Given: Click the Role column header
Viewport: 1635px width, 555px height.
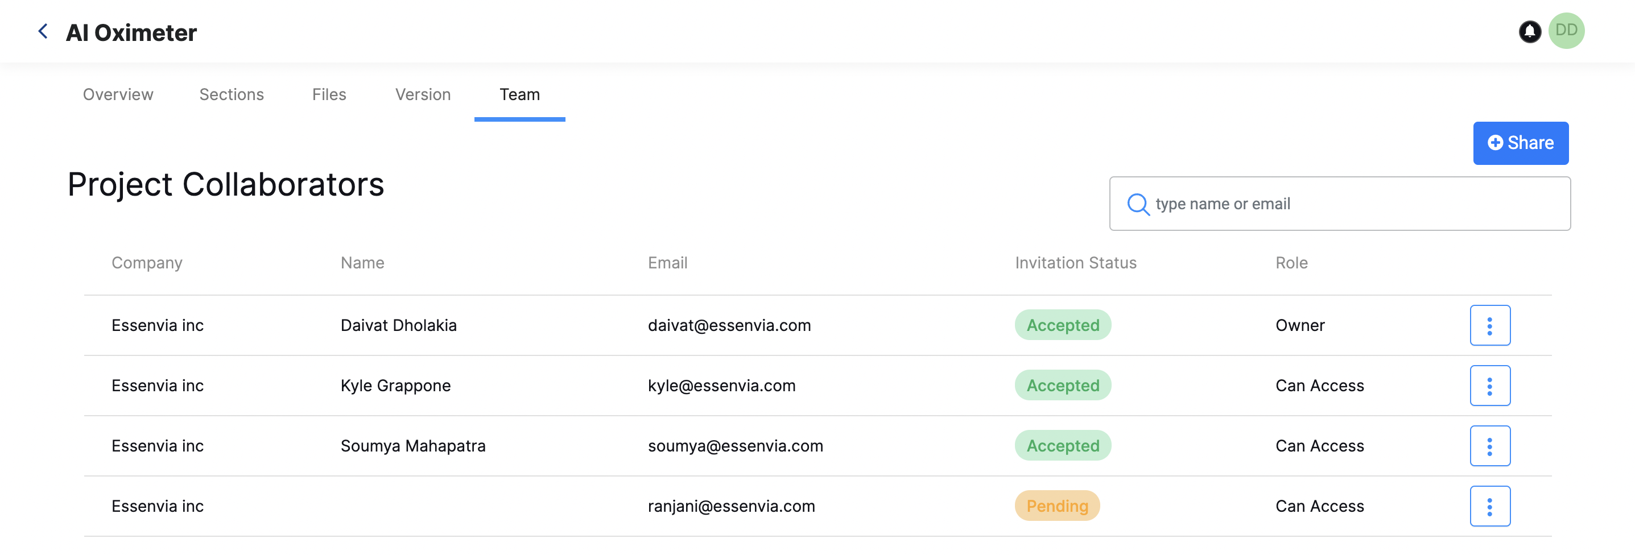Looking at the screenshot, I should click(x=1291, y=263).
